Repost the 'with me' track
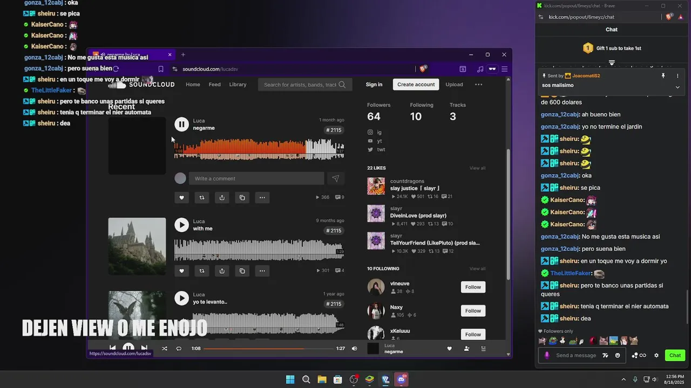The image size is (691, 388). pyautogui.click(x=202, y=271)
